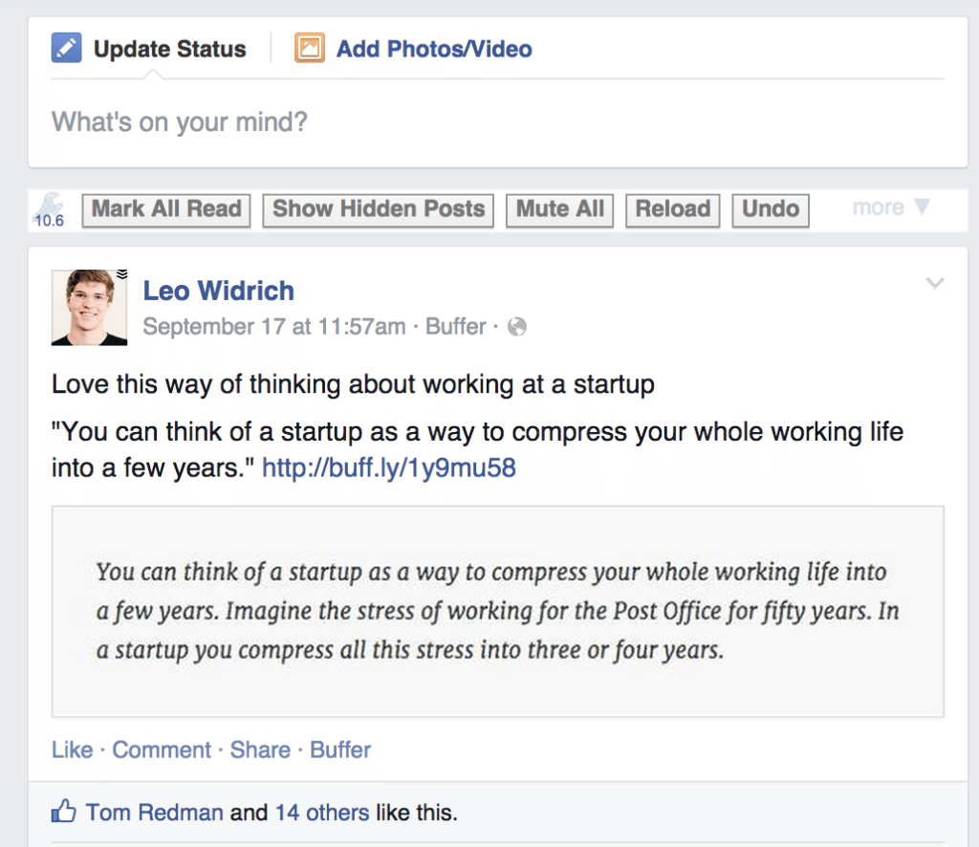Select the Buffer link in the post timestamp
Image resolution: width=979 pixels, height=847 pixels.
456,326
